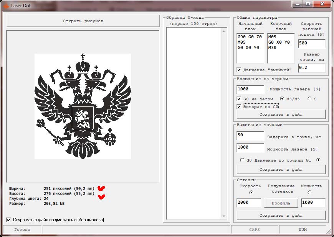Focus the 'Конечный блок' G-code text box

click(281, 48)
